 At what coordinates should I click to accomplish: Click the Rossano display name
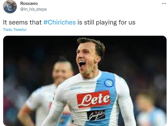29,3
